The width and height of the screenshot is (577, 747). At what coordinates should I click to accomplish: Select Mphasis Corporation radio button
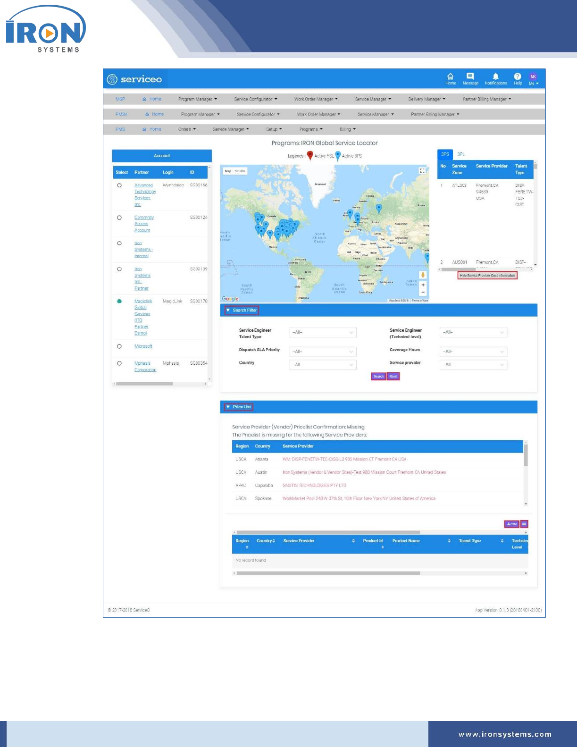click(119, 363)
